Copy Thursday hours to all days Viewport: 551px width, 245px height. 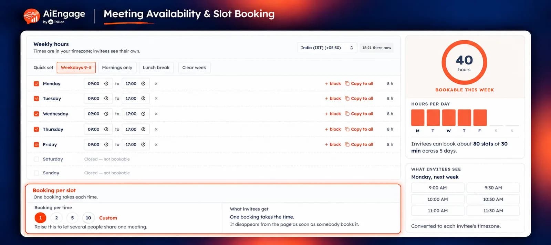pos(359,129)
